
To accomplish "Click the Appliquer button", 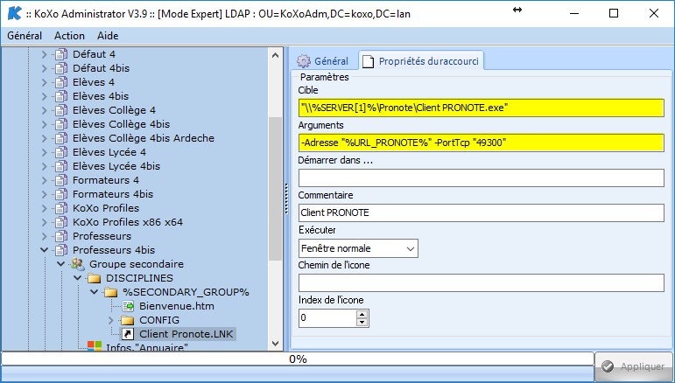I will pos(635,366).
